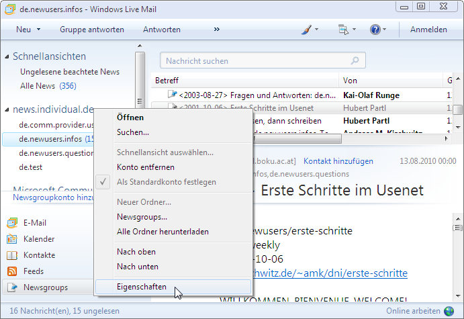Open the amk/dni/erste-schritte hyperlink
This screenshot has height=319, width=464.
point(329,273)
